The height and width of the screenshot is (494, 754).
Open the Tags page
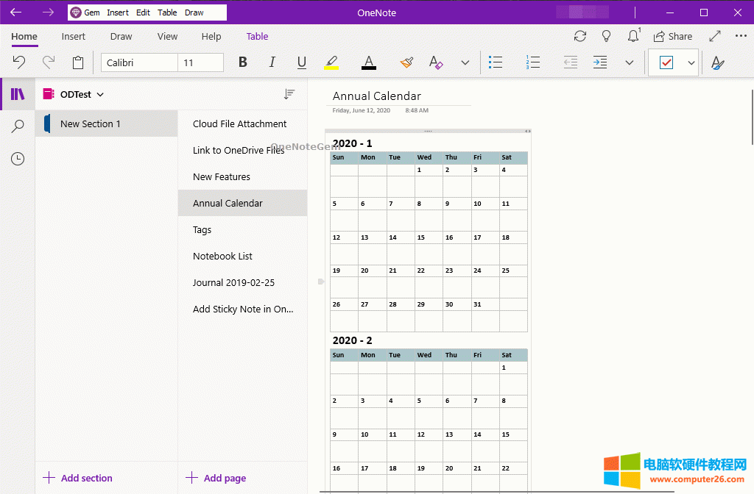202,229
